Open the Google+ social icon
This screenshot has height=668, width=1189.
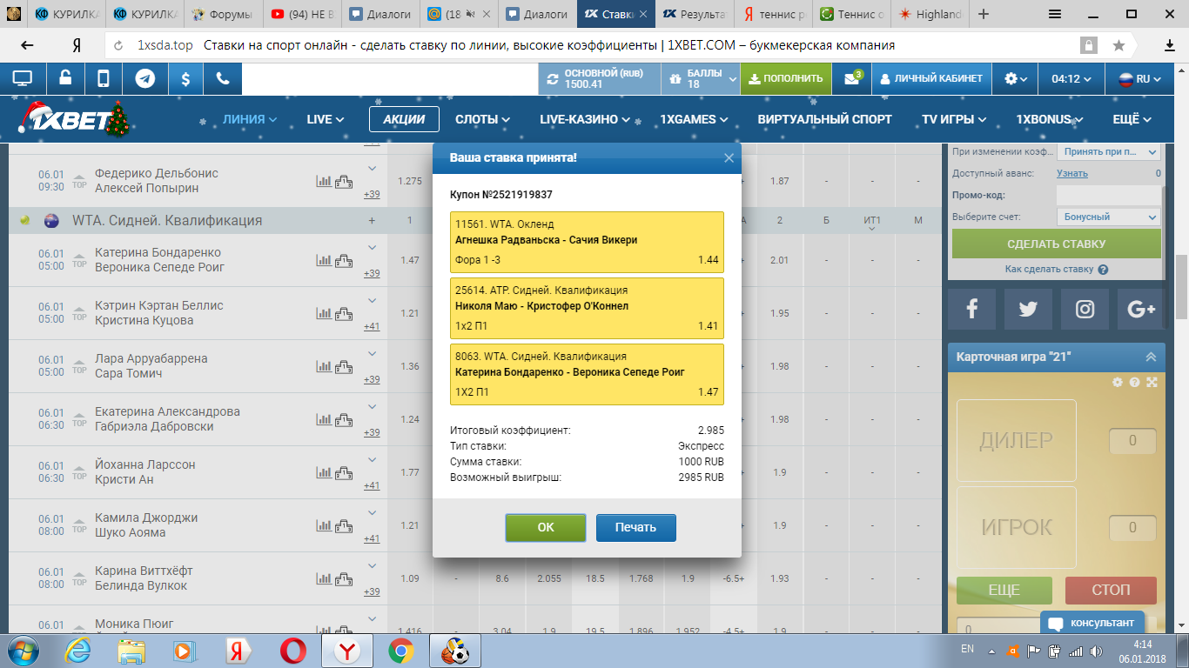[x=1140, y=309]
